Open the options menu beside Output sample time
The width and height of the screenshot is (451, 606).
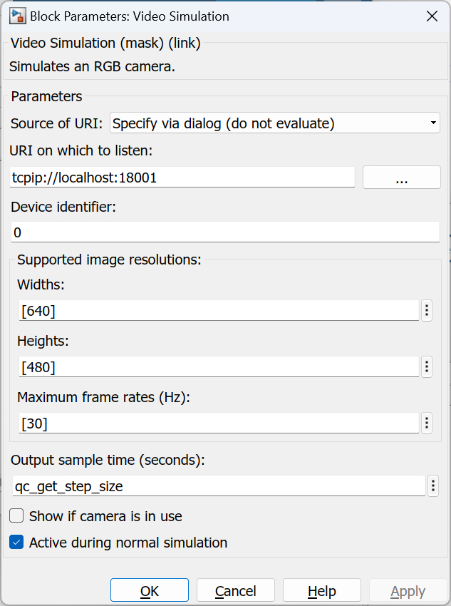[433, 486]
